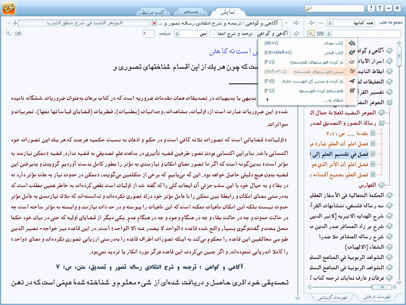Open the exclamation mark info button
Screen dimensions: 406x305
(x=371, y=8)
